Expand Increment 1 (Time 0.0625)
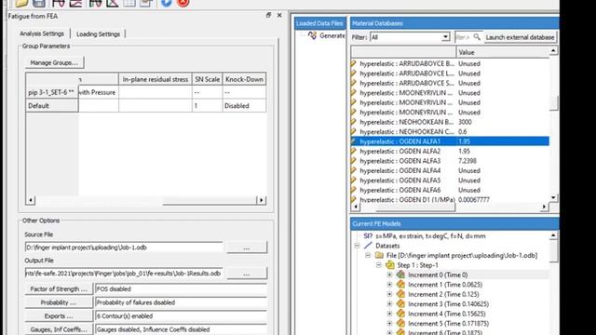596x335 pixels. click(x=389, y=285)
